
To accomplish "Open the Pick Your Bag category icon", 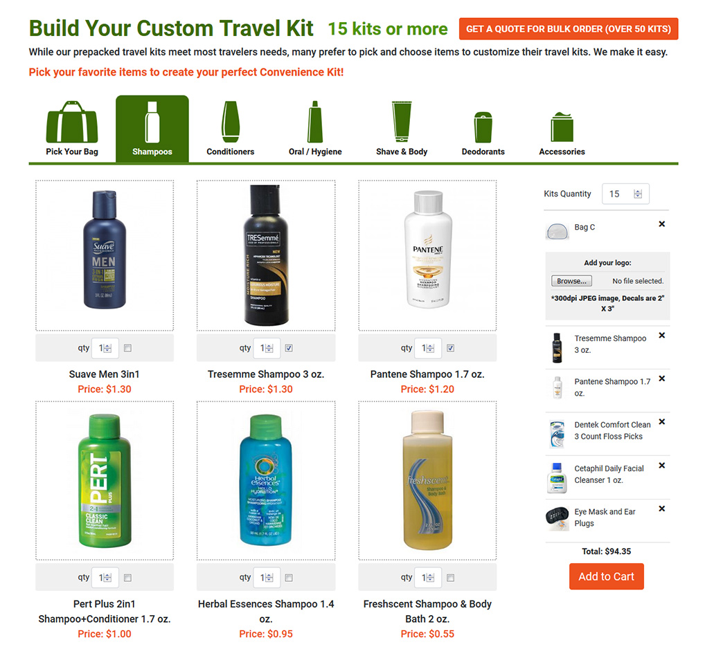I will (x=72, y=122).
